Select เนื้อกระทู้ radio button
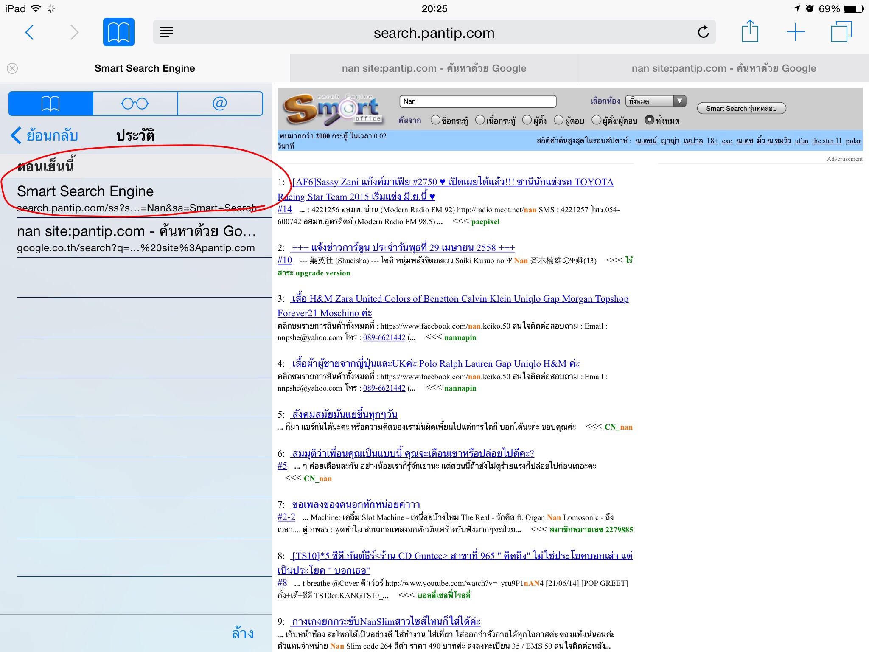 click(480, 120)
